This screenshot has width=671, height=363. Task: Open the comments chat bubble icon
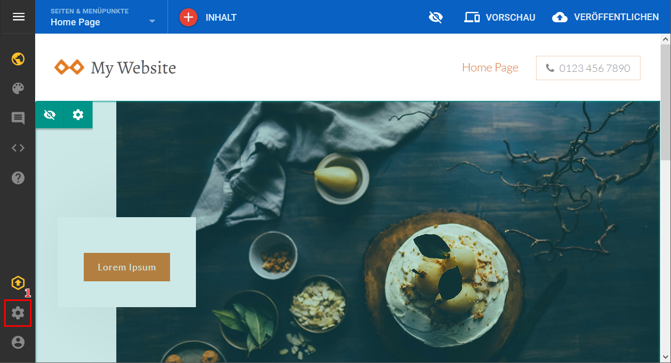pos(18,118)
